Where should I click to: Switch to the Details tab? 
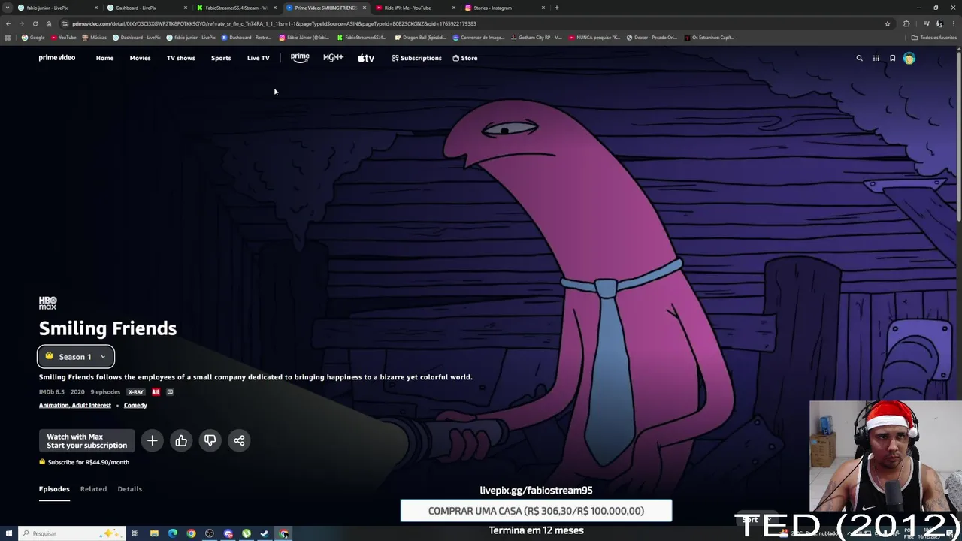click(129, 489)
